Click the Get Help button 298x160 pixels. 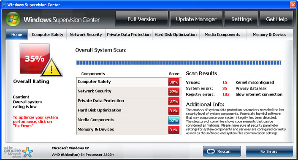[x=276, y=19]
